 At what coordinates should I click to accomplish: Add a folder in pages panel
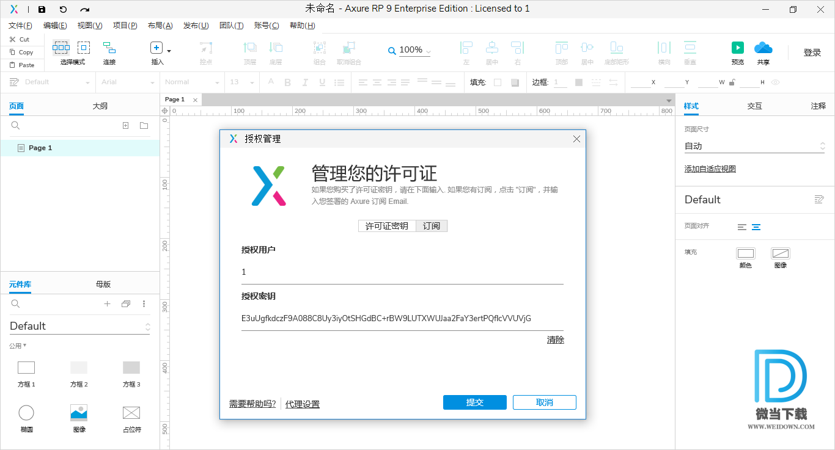(x=144, y=125)
